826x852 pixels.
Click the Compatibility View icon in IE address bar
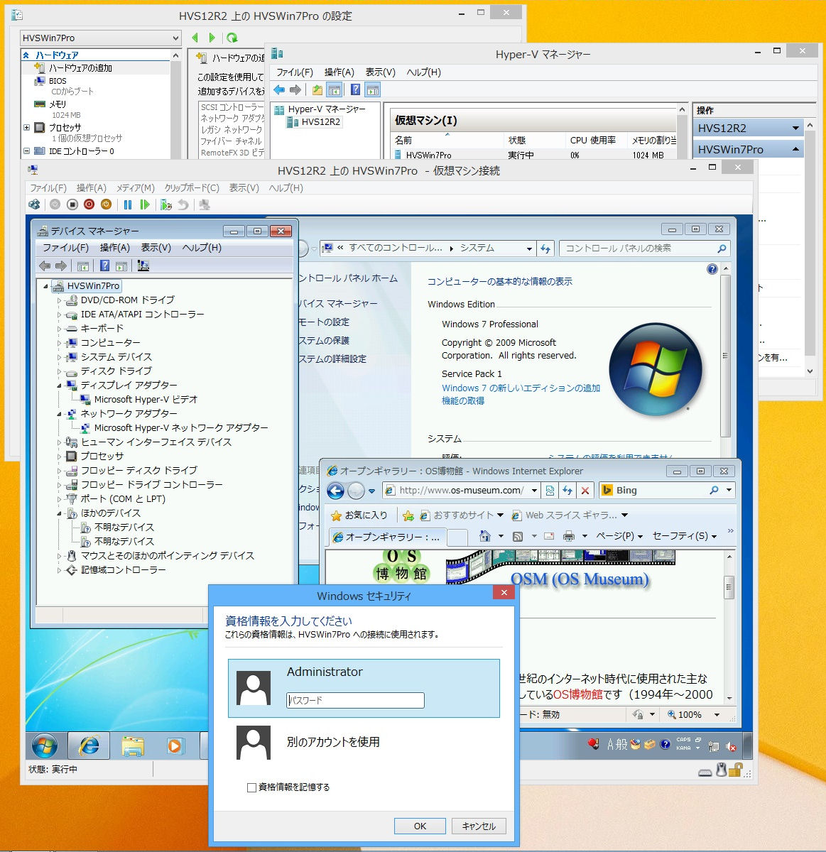tap(550, 490)
